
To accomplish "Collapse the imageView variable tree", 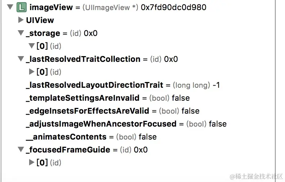I will [10, 7].
